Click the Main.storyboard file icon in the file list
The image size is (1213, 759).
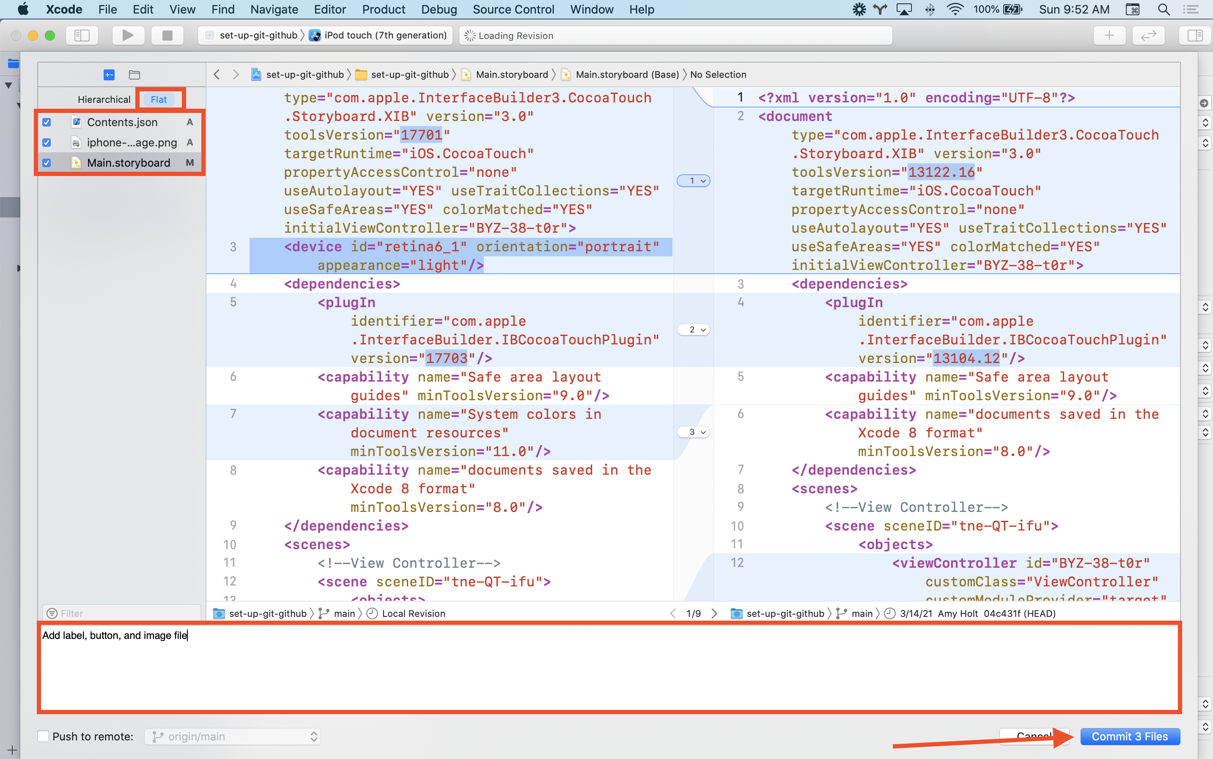76,162
